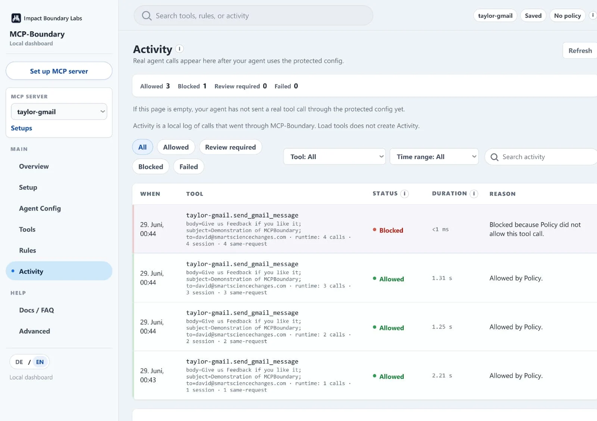The height and width of the screenshot is (421, 597).
Task: Click the Failed 0 summary count
Action: point(286,86)
